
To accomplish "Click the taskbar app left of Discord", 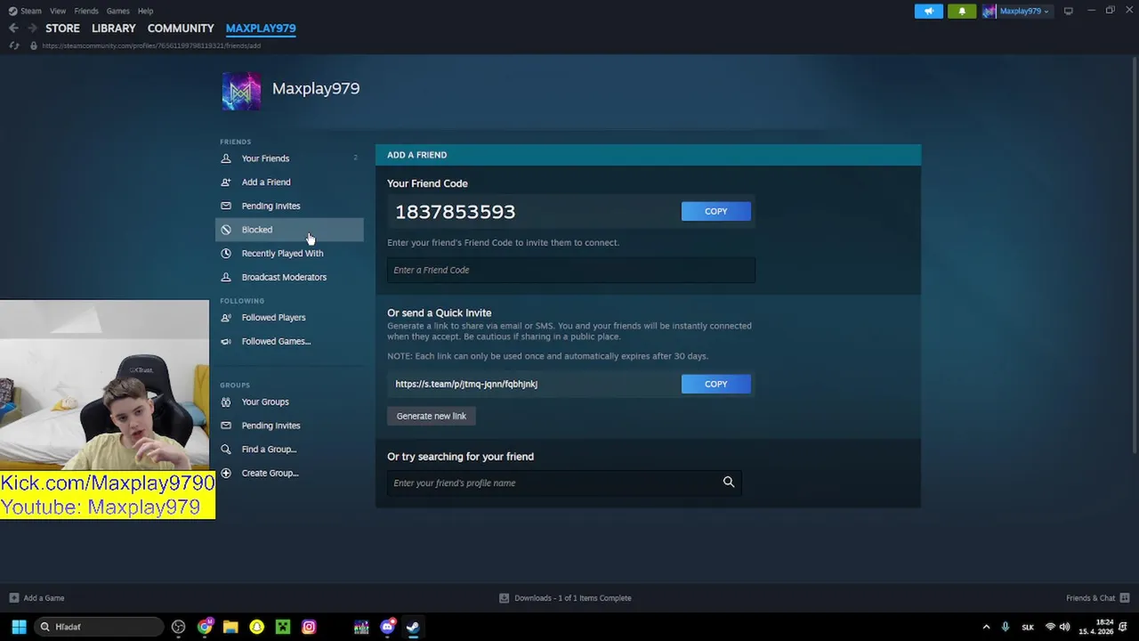I will point(361,627).
